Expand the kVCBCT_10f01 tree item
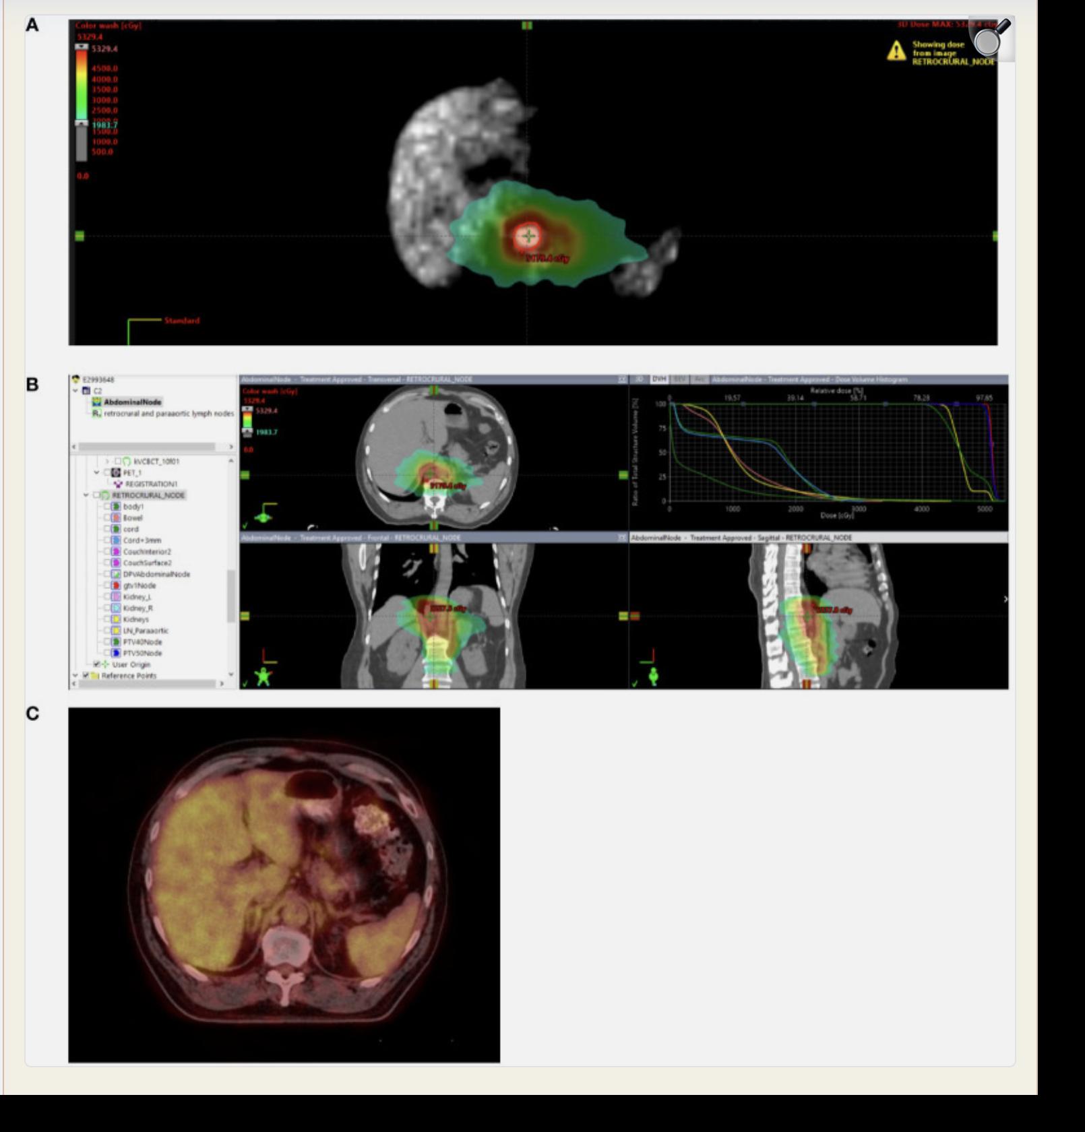 (x=107, y=461)
